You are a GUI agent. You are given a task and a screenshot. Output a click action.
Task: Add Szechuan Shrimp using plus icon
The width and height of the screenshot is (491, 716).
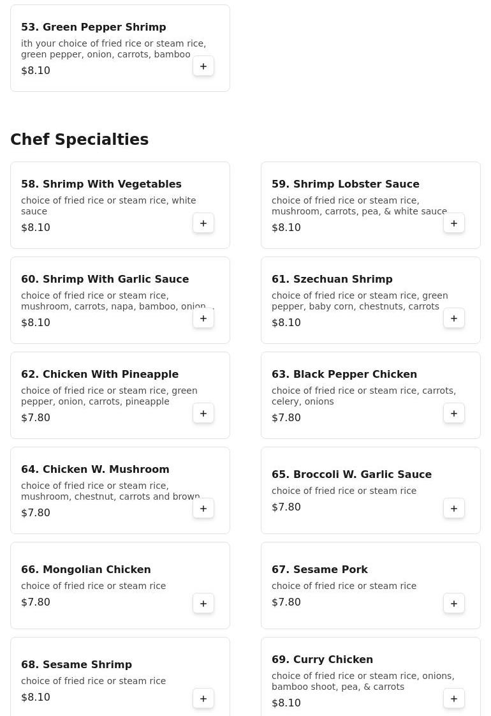pos(453,318)
